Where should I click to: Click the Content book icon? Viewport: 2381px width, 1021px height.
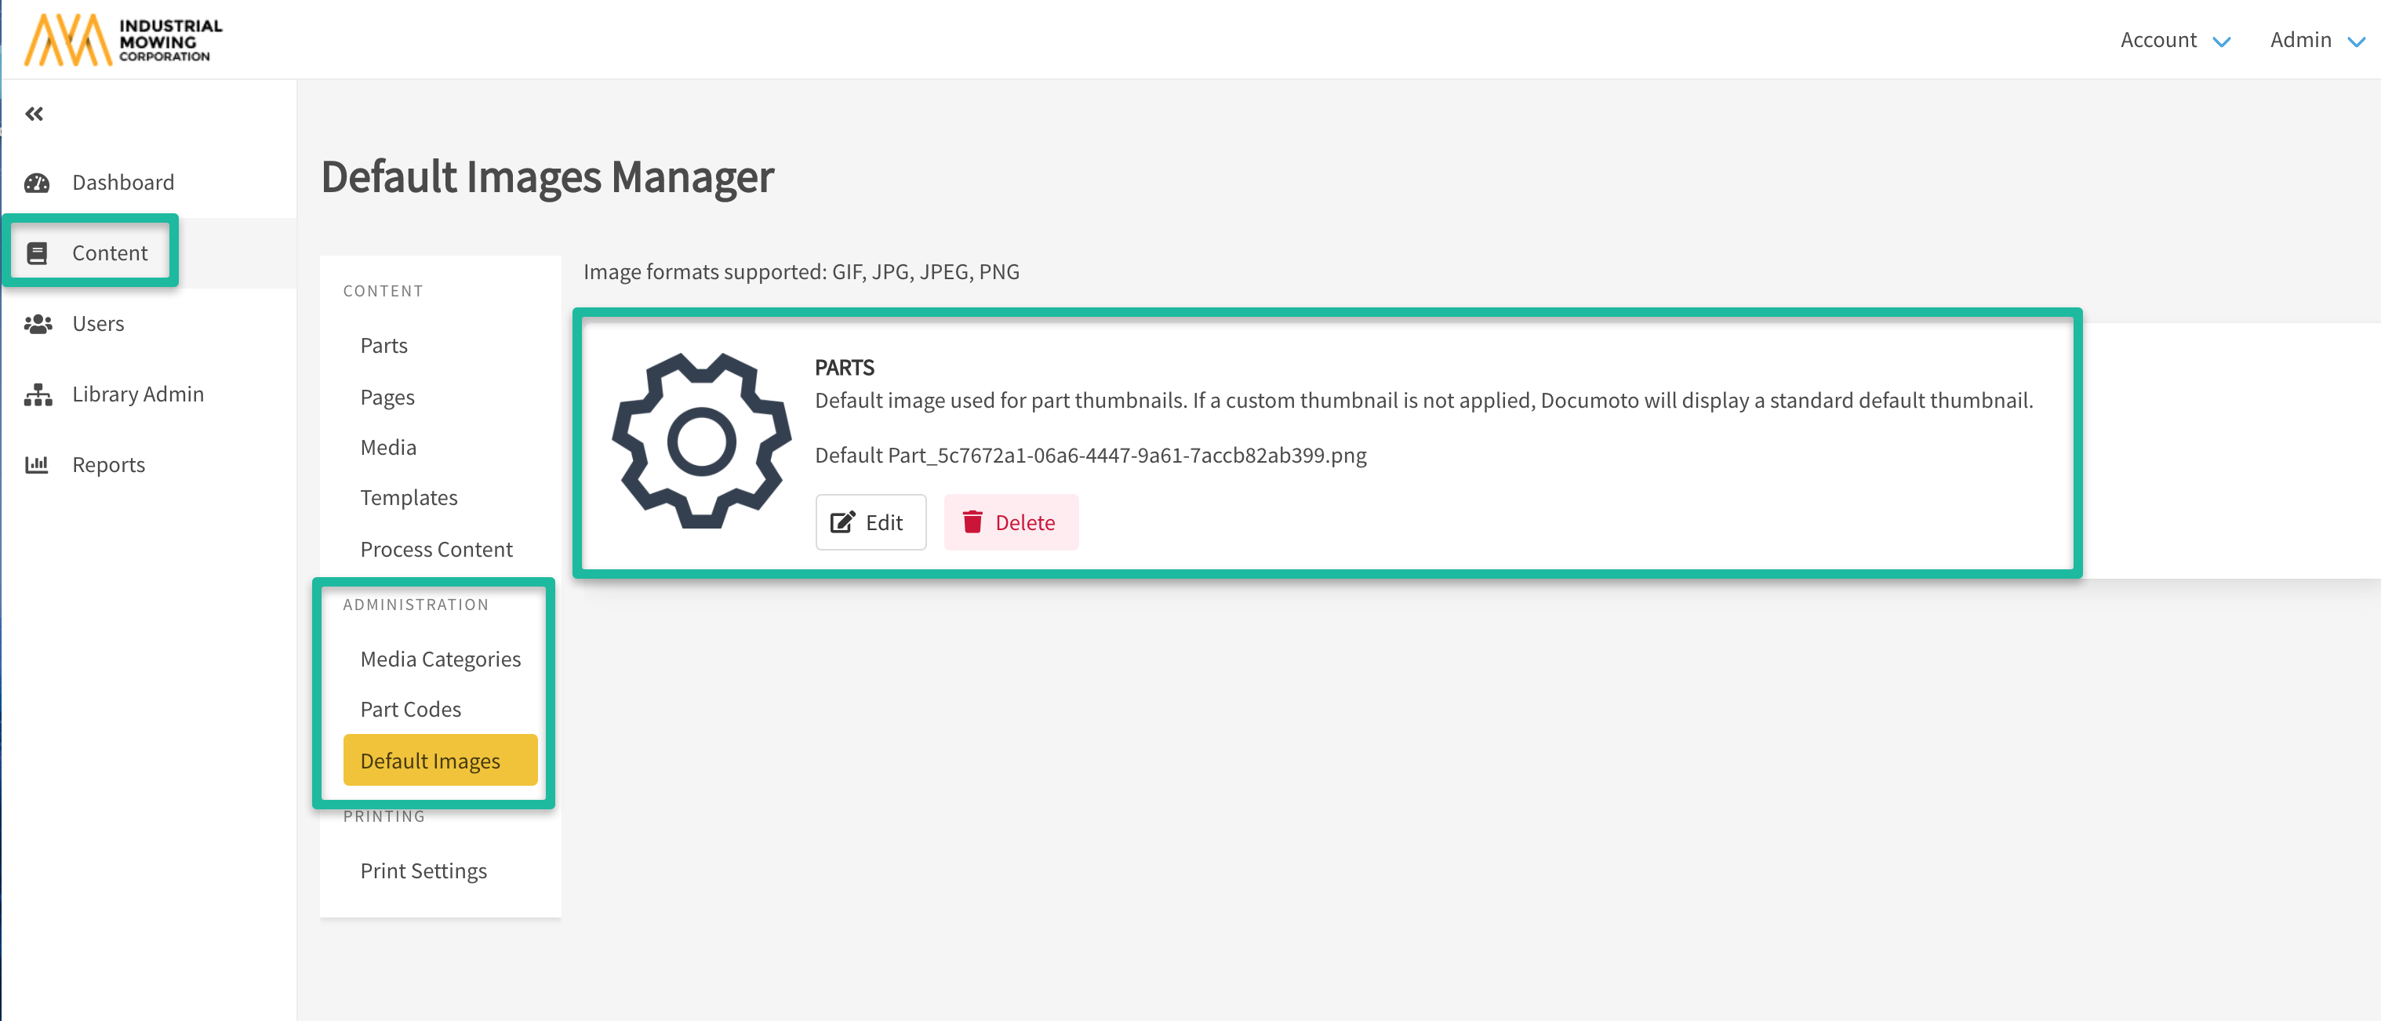37,253
